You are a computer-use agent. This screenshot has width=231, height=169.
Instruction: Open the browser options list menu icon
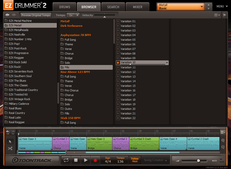217,15
